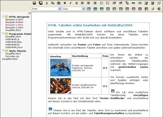Open the highlighted Beispiel-3.html
Screen dimensions: 163x118
tap(14, 25)
